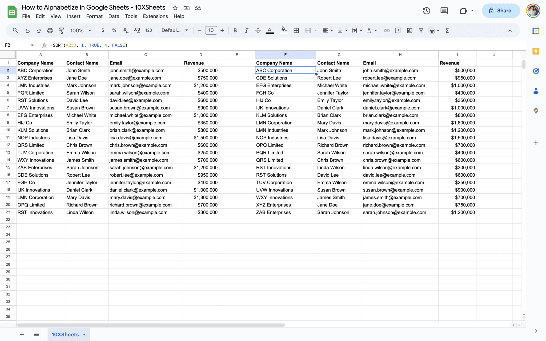
Task: Expand the font family dropdown
Action: click(175, 30)
